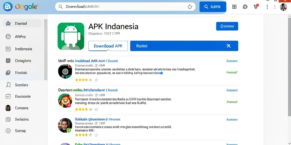The image size is (291, 145).
Task: Open the Pahkairn result title link
Action: (98, 120)
